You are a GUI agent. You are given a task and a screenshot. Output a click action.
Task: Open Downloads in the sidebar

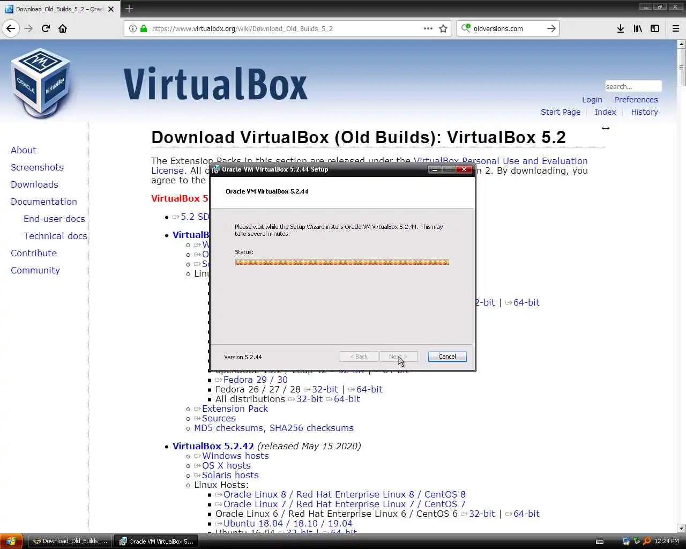(34, 184)
